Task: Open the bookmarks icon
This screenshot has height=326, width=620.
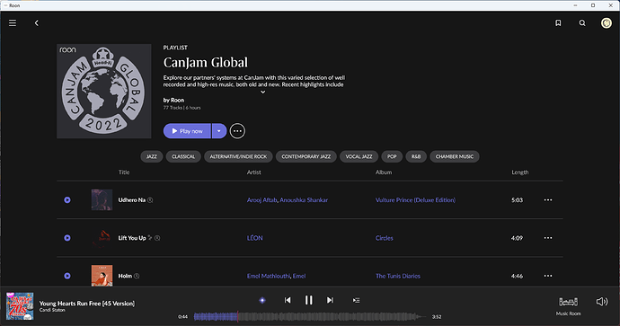Action: [x=558, y=23]
